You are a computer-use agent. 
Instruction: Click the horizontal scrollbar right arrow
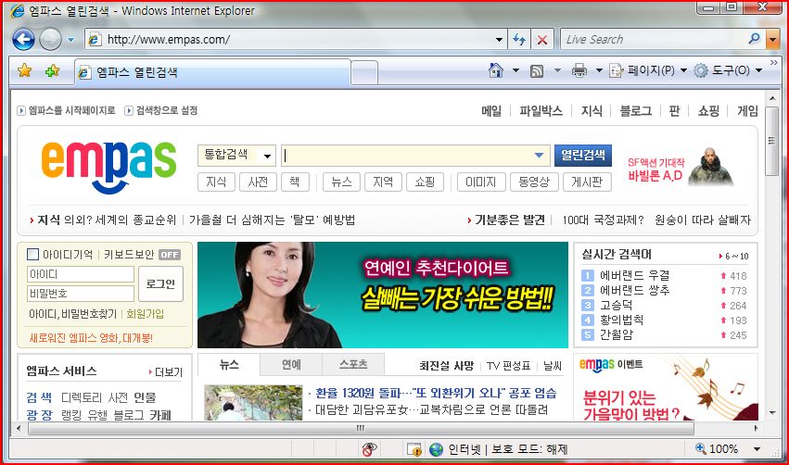[756, 428]
